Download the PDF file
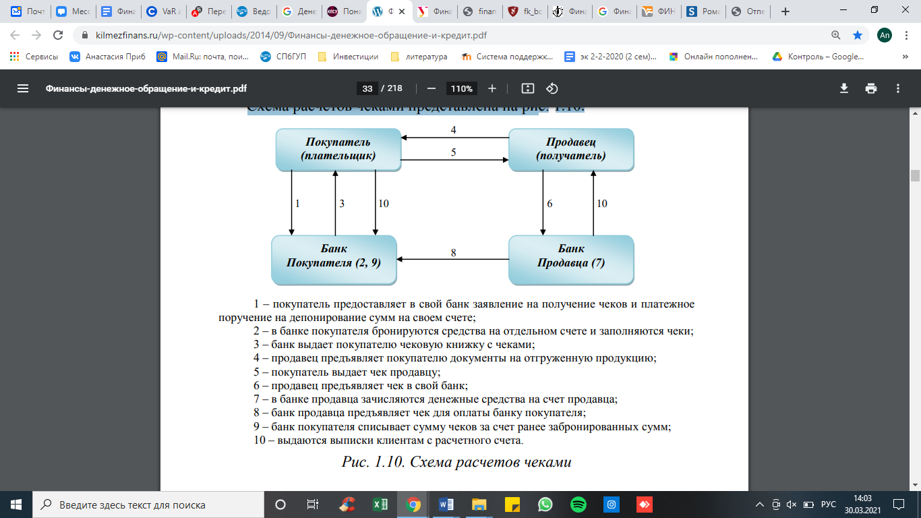Viewport: 921px width, 518px height. tap(844, 88)
